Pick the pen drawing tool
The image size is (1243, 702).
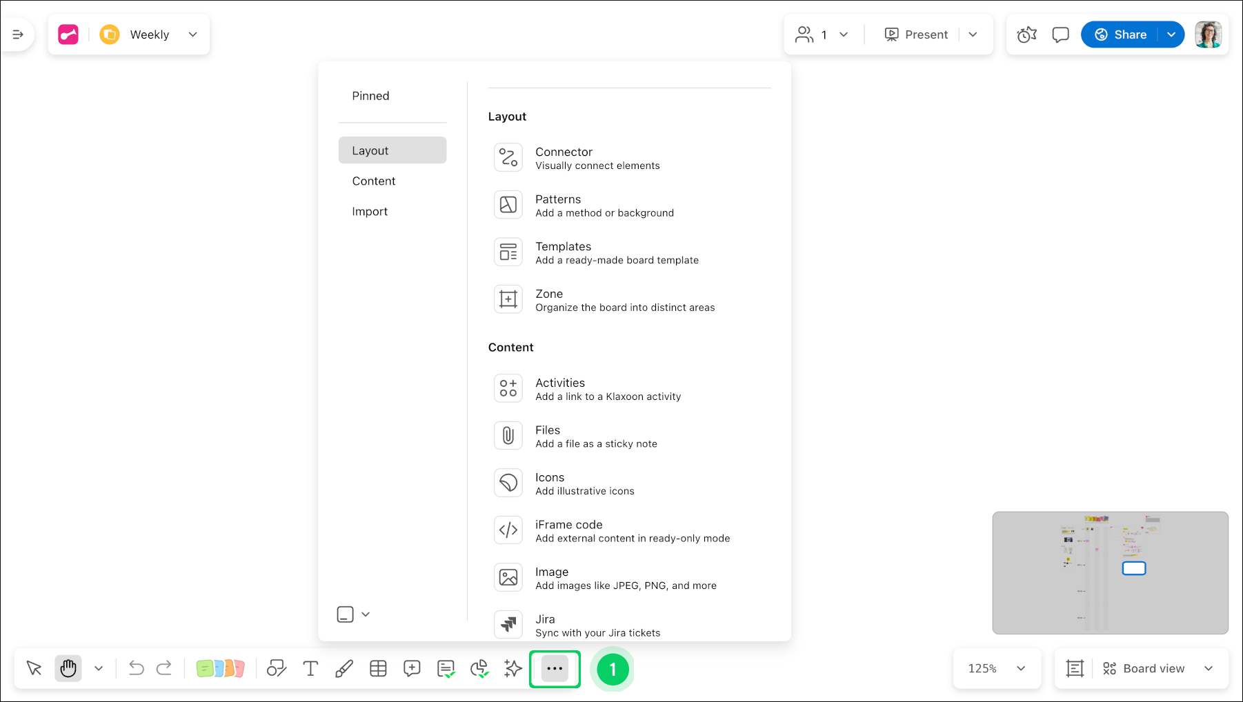click(x=344, y=668)
